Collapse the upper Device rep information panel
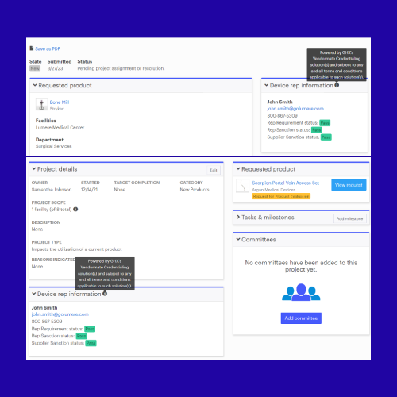 [x=266, y=85]
